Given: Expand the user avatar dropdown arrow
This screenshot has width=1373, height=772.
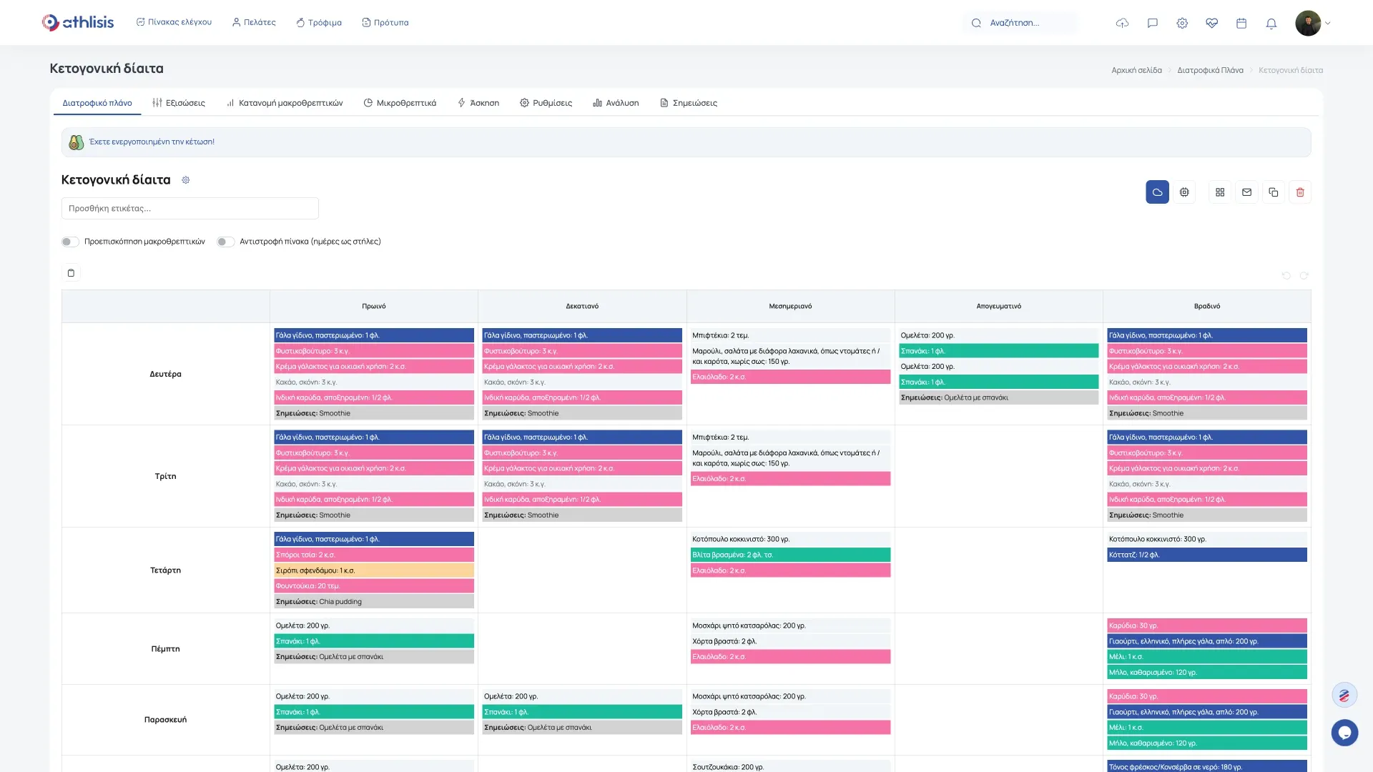Looking at the screenshot, I should pos(1328,24).
